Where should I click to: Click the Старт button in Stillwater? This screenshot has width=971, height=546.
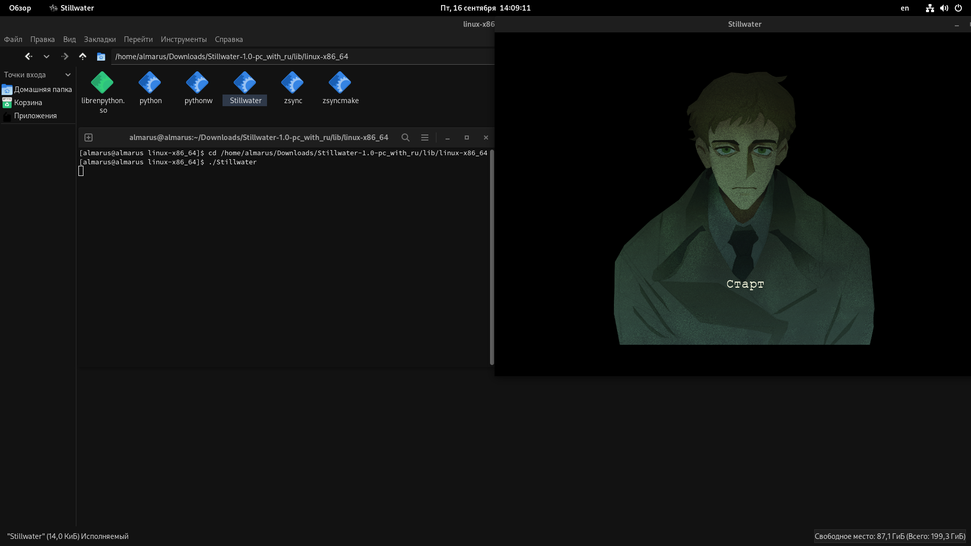(744, 284)
